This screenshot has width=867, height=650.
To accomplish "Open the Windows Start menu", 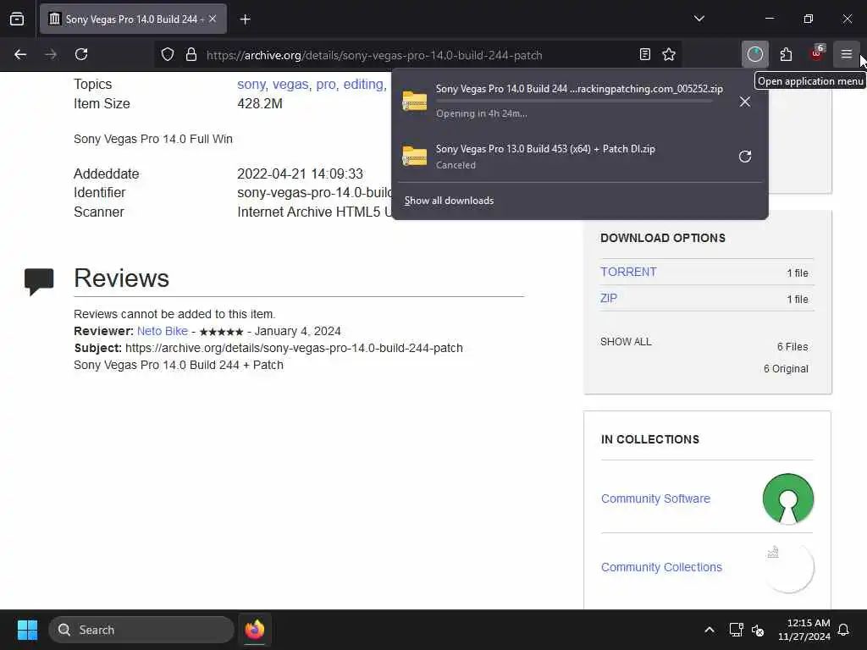I will 27,630.
